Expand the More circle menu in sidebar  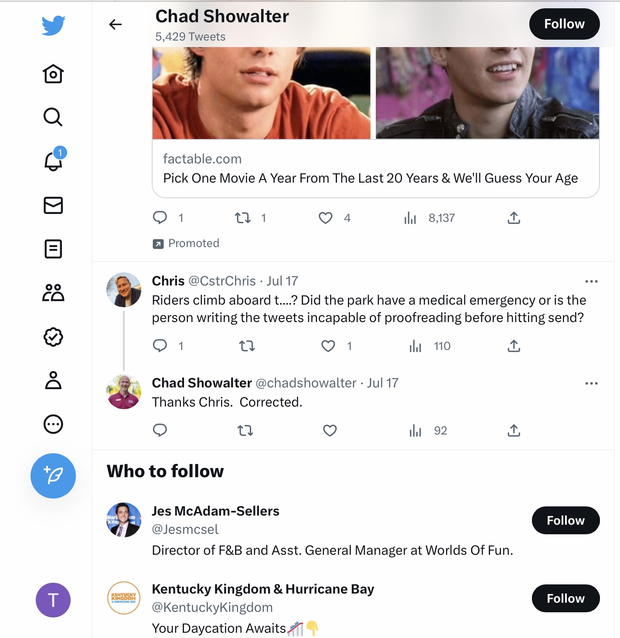53,424
